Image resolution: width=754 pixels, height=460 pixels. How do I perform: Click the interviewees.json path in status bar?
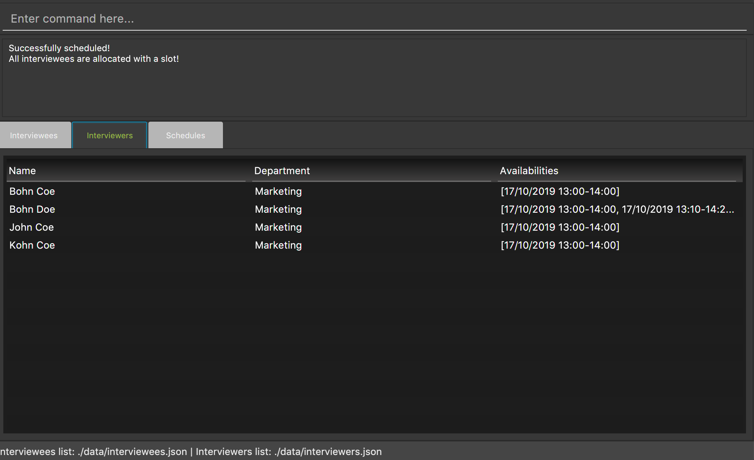coord(132,452)
